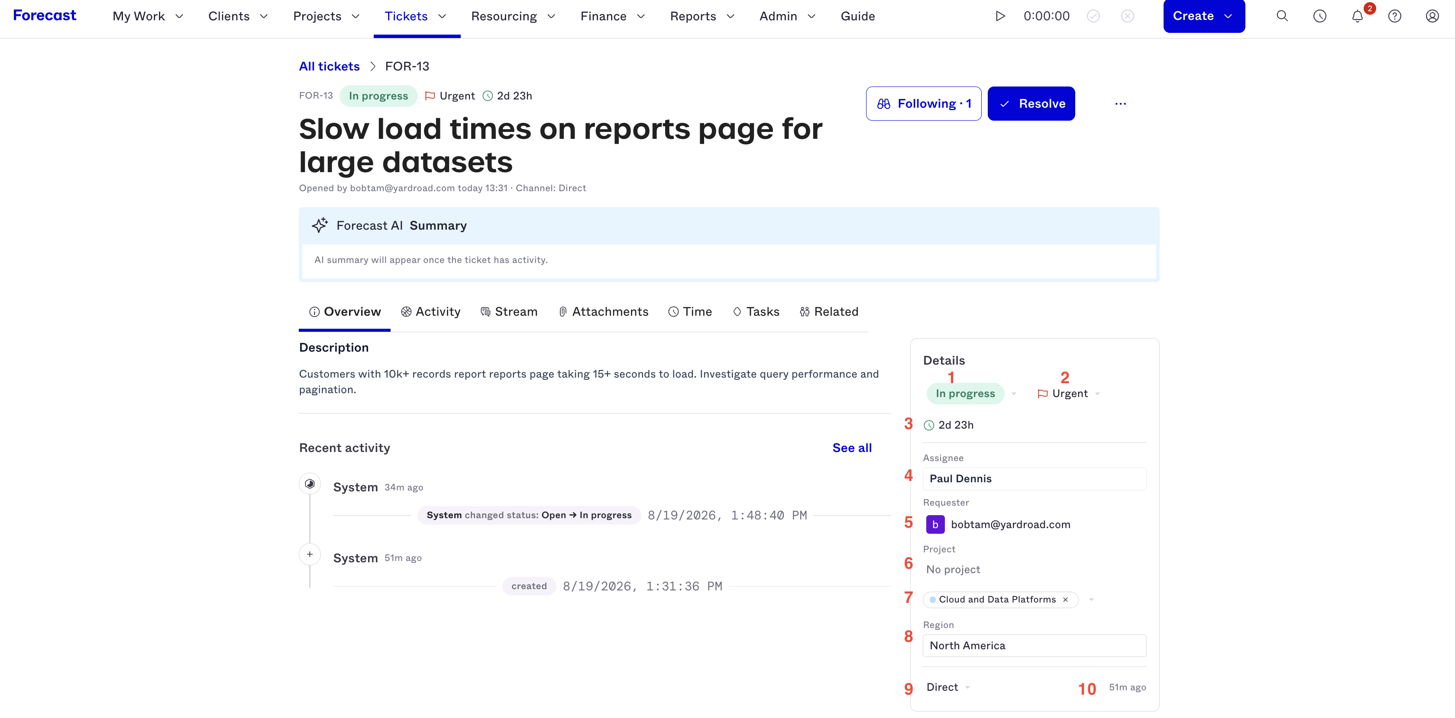Open the notifications bell
This screenshot has height=718, width=1455.
coord(1357,16)
